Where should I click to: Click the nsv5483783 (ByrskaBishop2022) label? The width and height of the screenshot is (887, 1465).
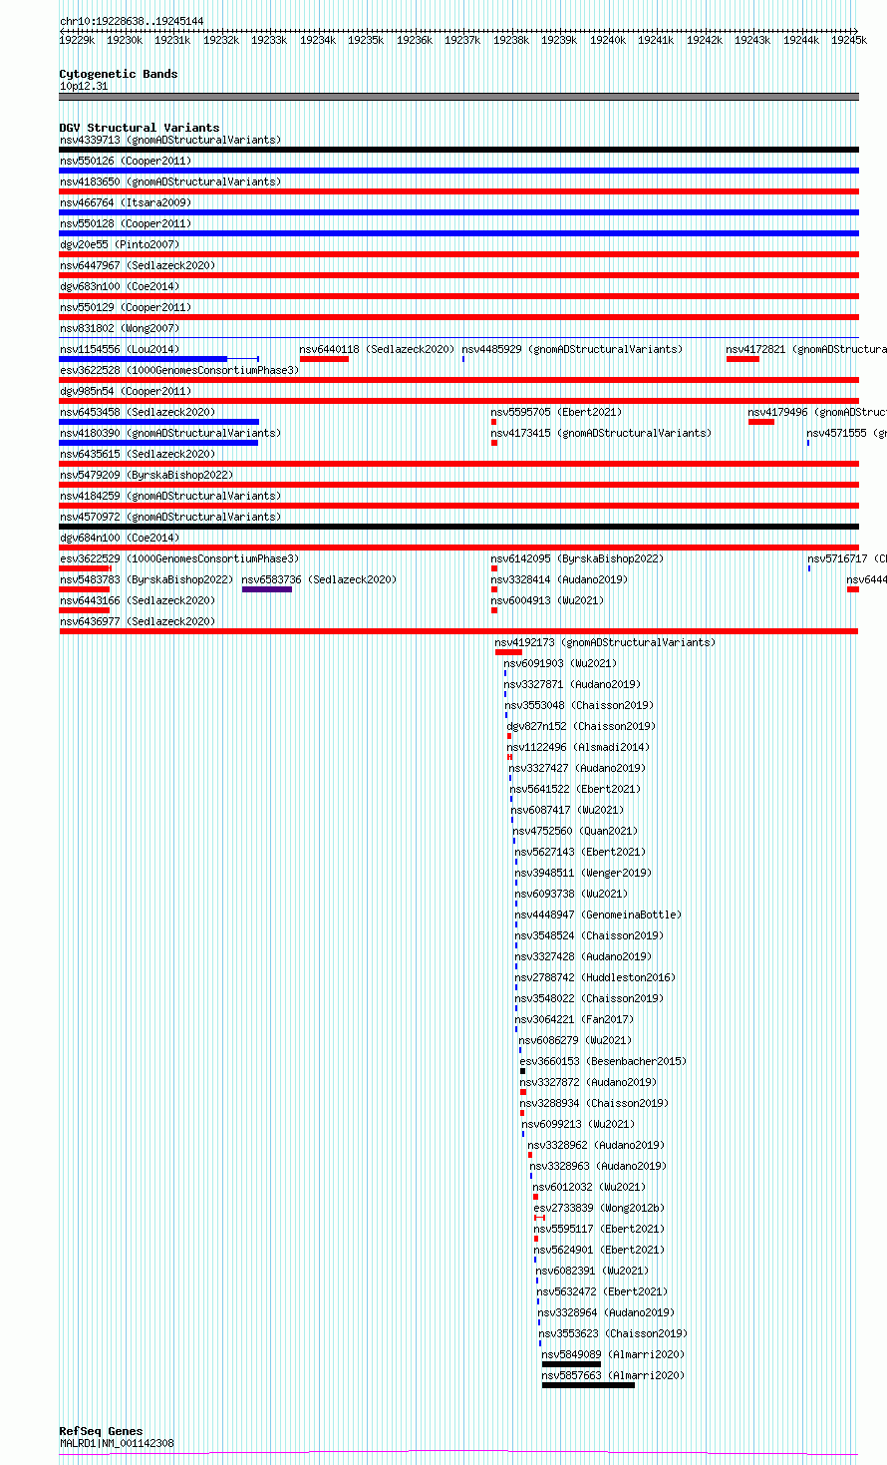coord(147,579)
